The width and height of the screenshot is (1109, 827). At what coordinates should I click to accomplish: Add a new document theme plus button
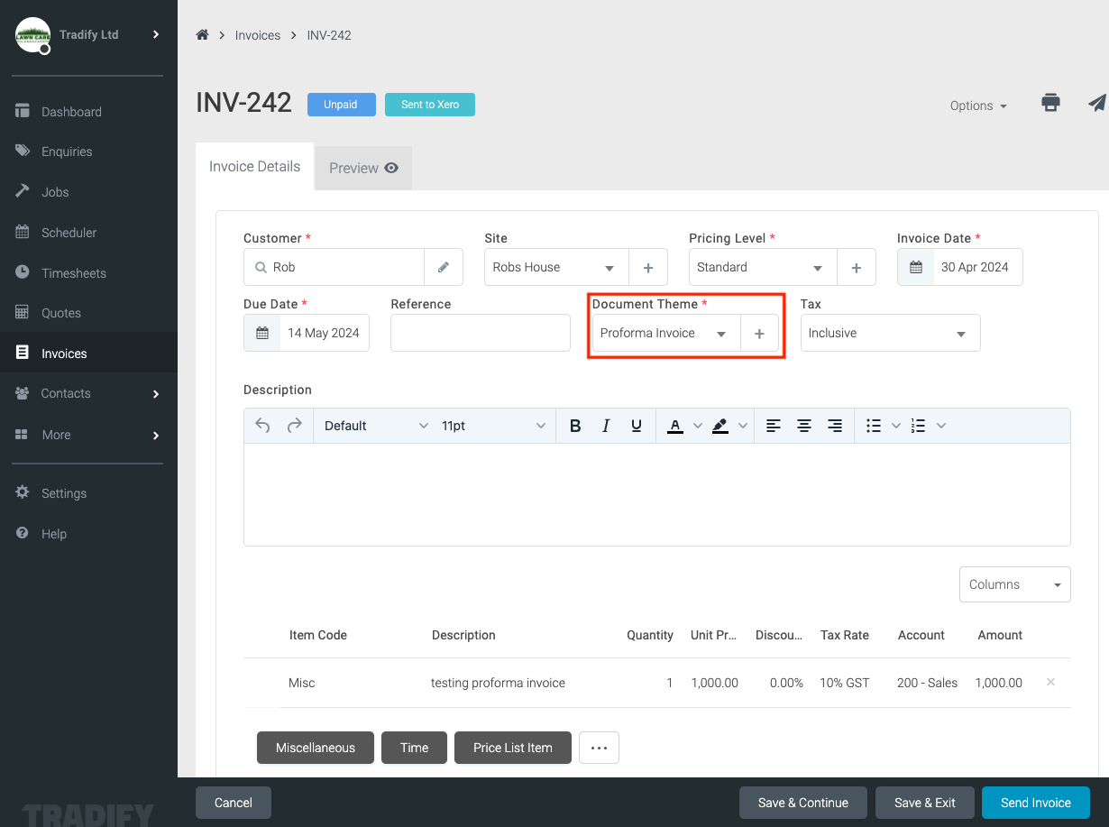click(759, 333)
